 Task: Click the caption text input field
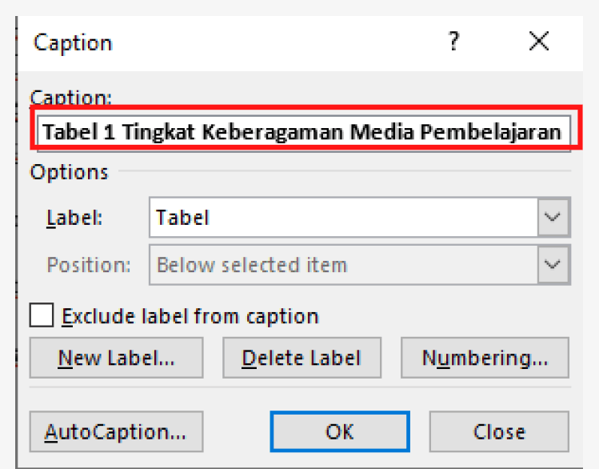302,130
